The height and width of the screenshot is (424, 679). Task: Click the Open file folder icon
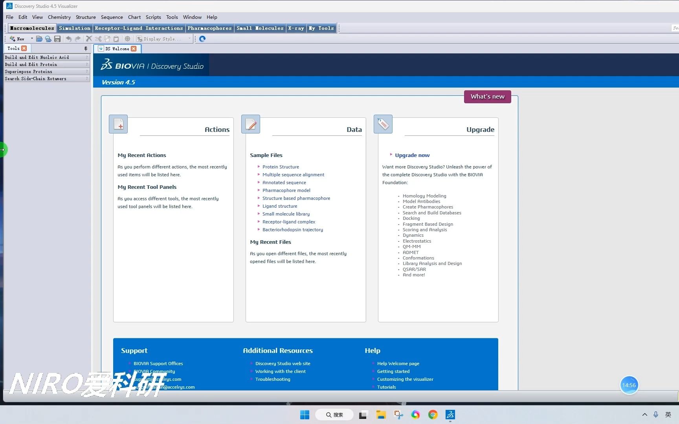39,39
